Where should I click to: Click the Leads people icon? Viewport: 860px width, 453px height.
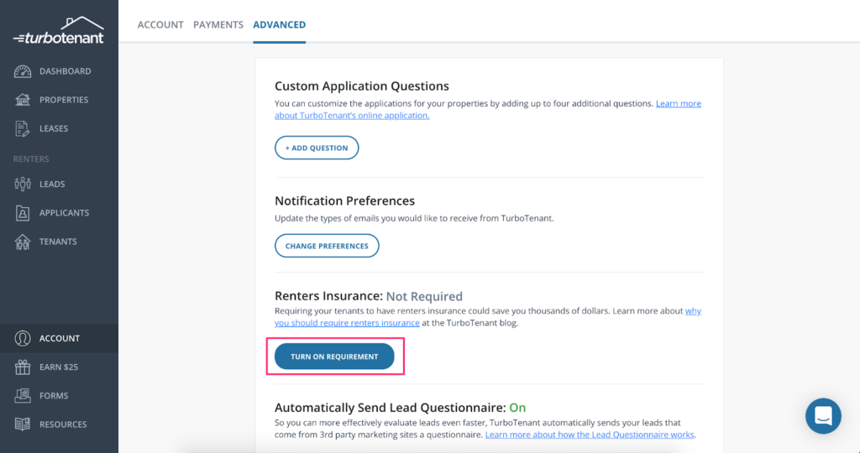[23, 184]
